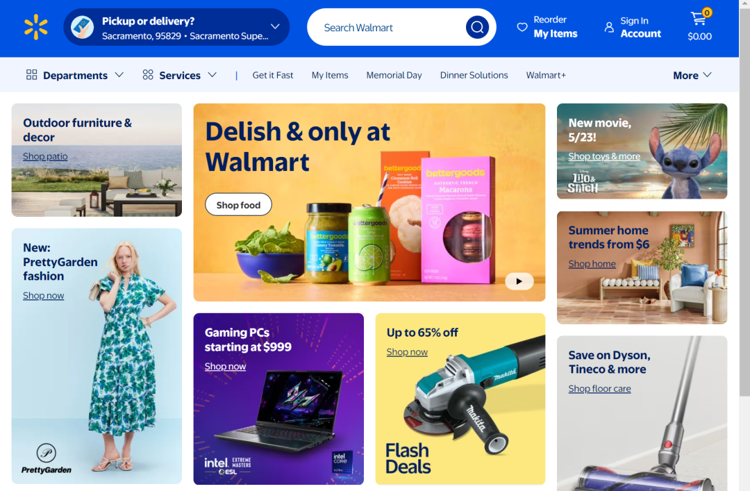Screen dimensions: 750x491
Task: Expand the Services dropdown arrow
Action: click(x=212, y=74)
